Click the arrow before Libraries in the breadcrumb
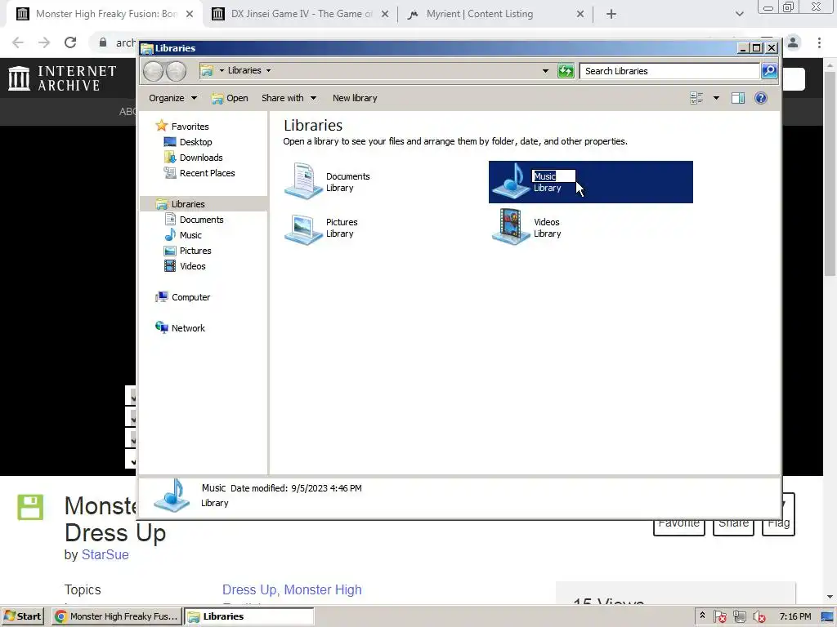The height and width of the screenshot is (627, 837). (x=222, y=70)
